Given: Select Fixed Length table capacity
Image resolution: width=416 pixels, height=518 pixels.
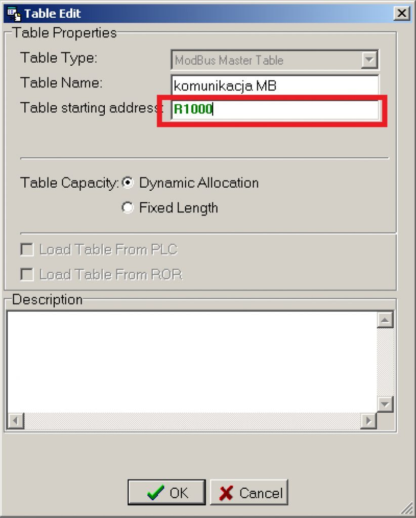Looking at the screenshot, I should click(129, 208).
